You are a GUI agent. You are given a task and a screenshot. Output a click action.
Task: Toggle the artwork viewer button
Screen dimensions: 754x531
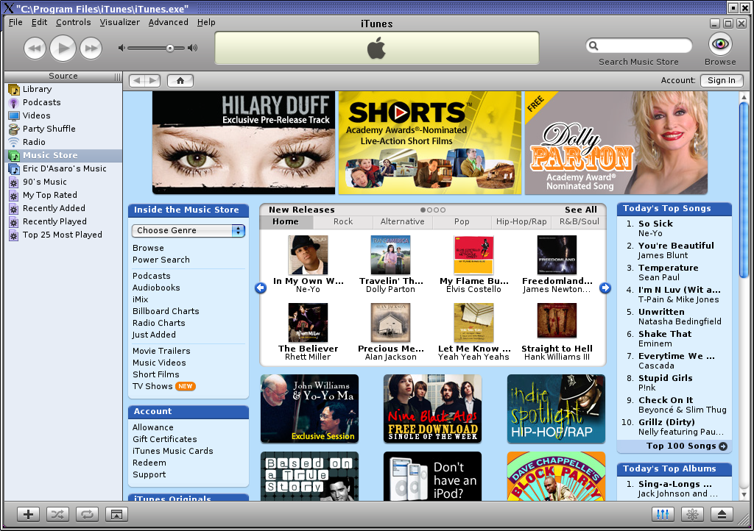click(116, 515)
